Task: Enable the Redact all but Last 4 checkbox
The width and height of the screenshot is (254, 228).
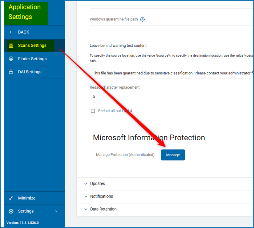Action: (x=93, y=111)
